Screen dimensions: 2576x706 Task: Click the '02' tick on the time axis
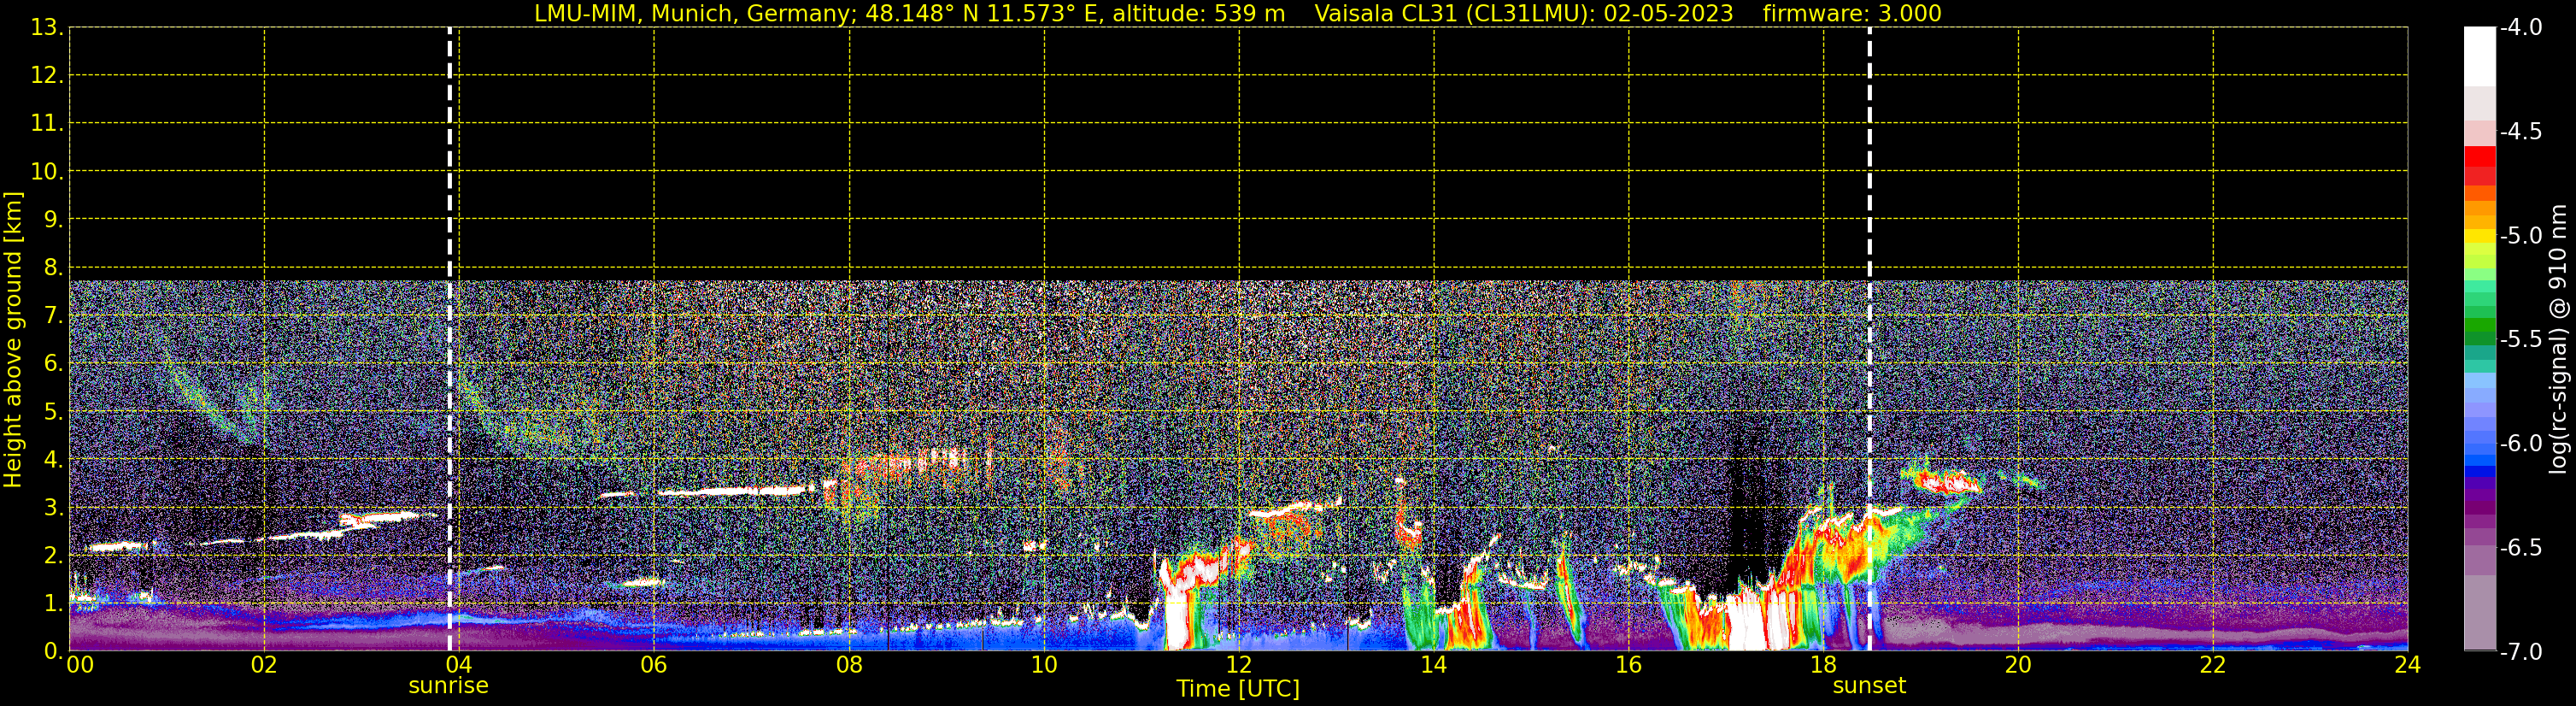(x=264, y=665)
